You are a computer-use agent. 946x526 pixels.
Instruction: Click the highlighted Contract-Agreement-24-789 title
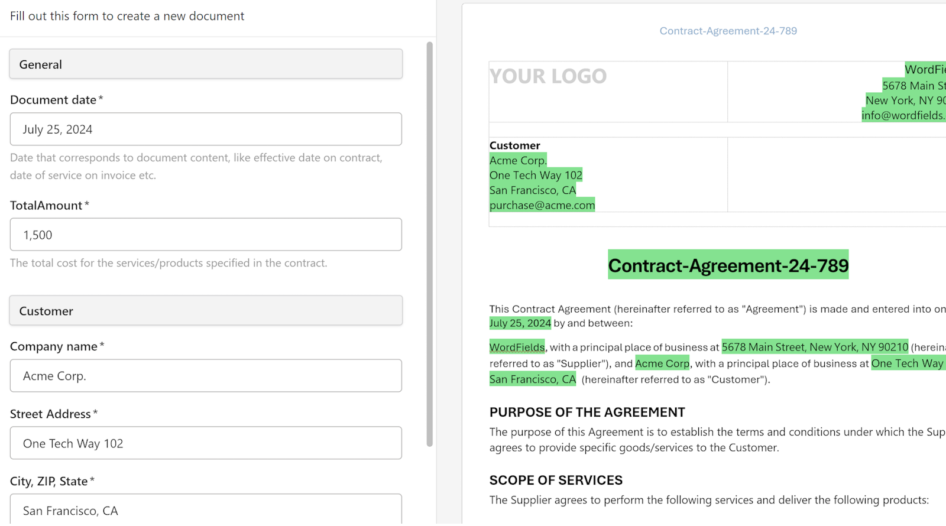pos(728,265)
